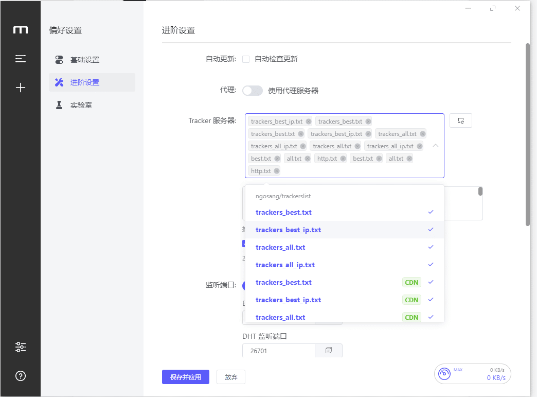
Task: Deselect non-CDN trackers_all.txt option in dropdown
Action: click(x=345, y=247)
